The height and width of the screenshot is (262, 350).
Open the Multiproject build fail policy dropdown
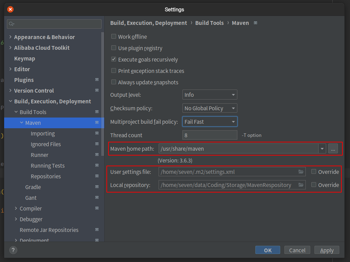pyautogui.click(x=210, y=122)
